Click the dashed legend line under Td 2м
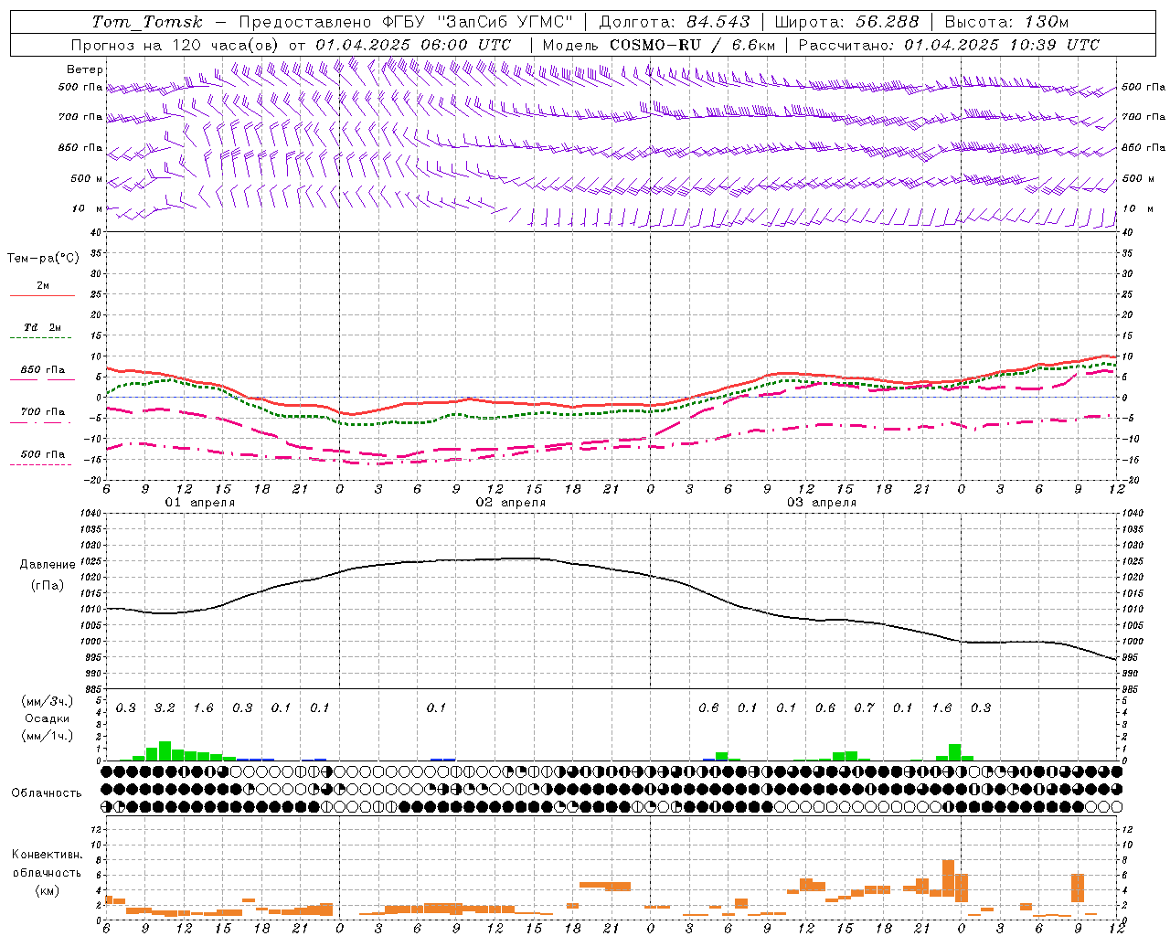Image resolution: width=1170 pixels, height=936 pixels. pos(41,338)
